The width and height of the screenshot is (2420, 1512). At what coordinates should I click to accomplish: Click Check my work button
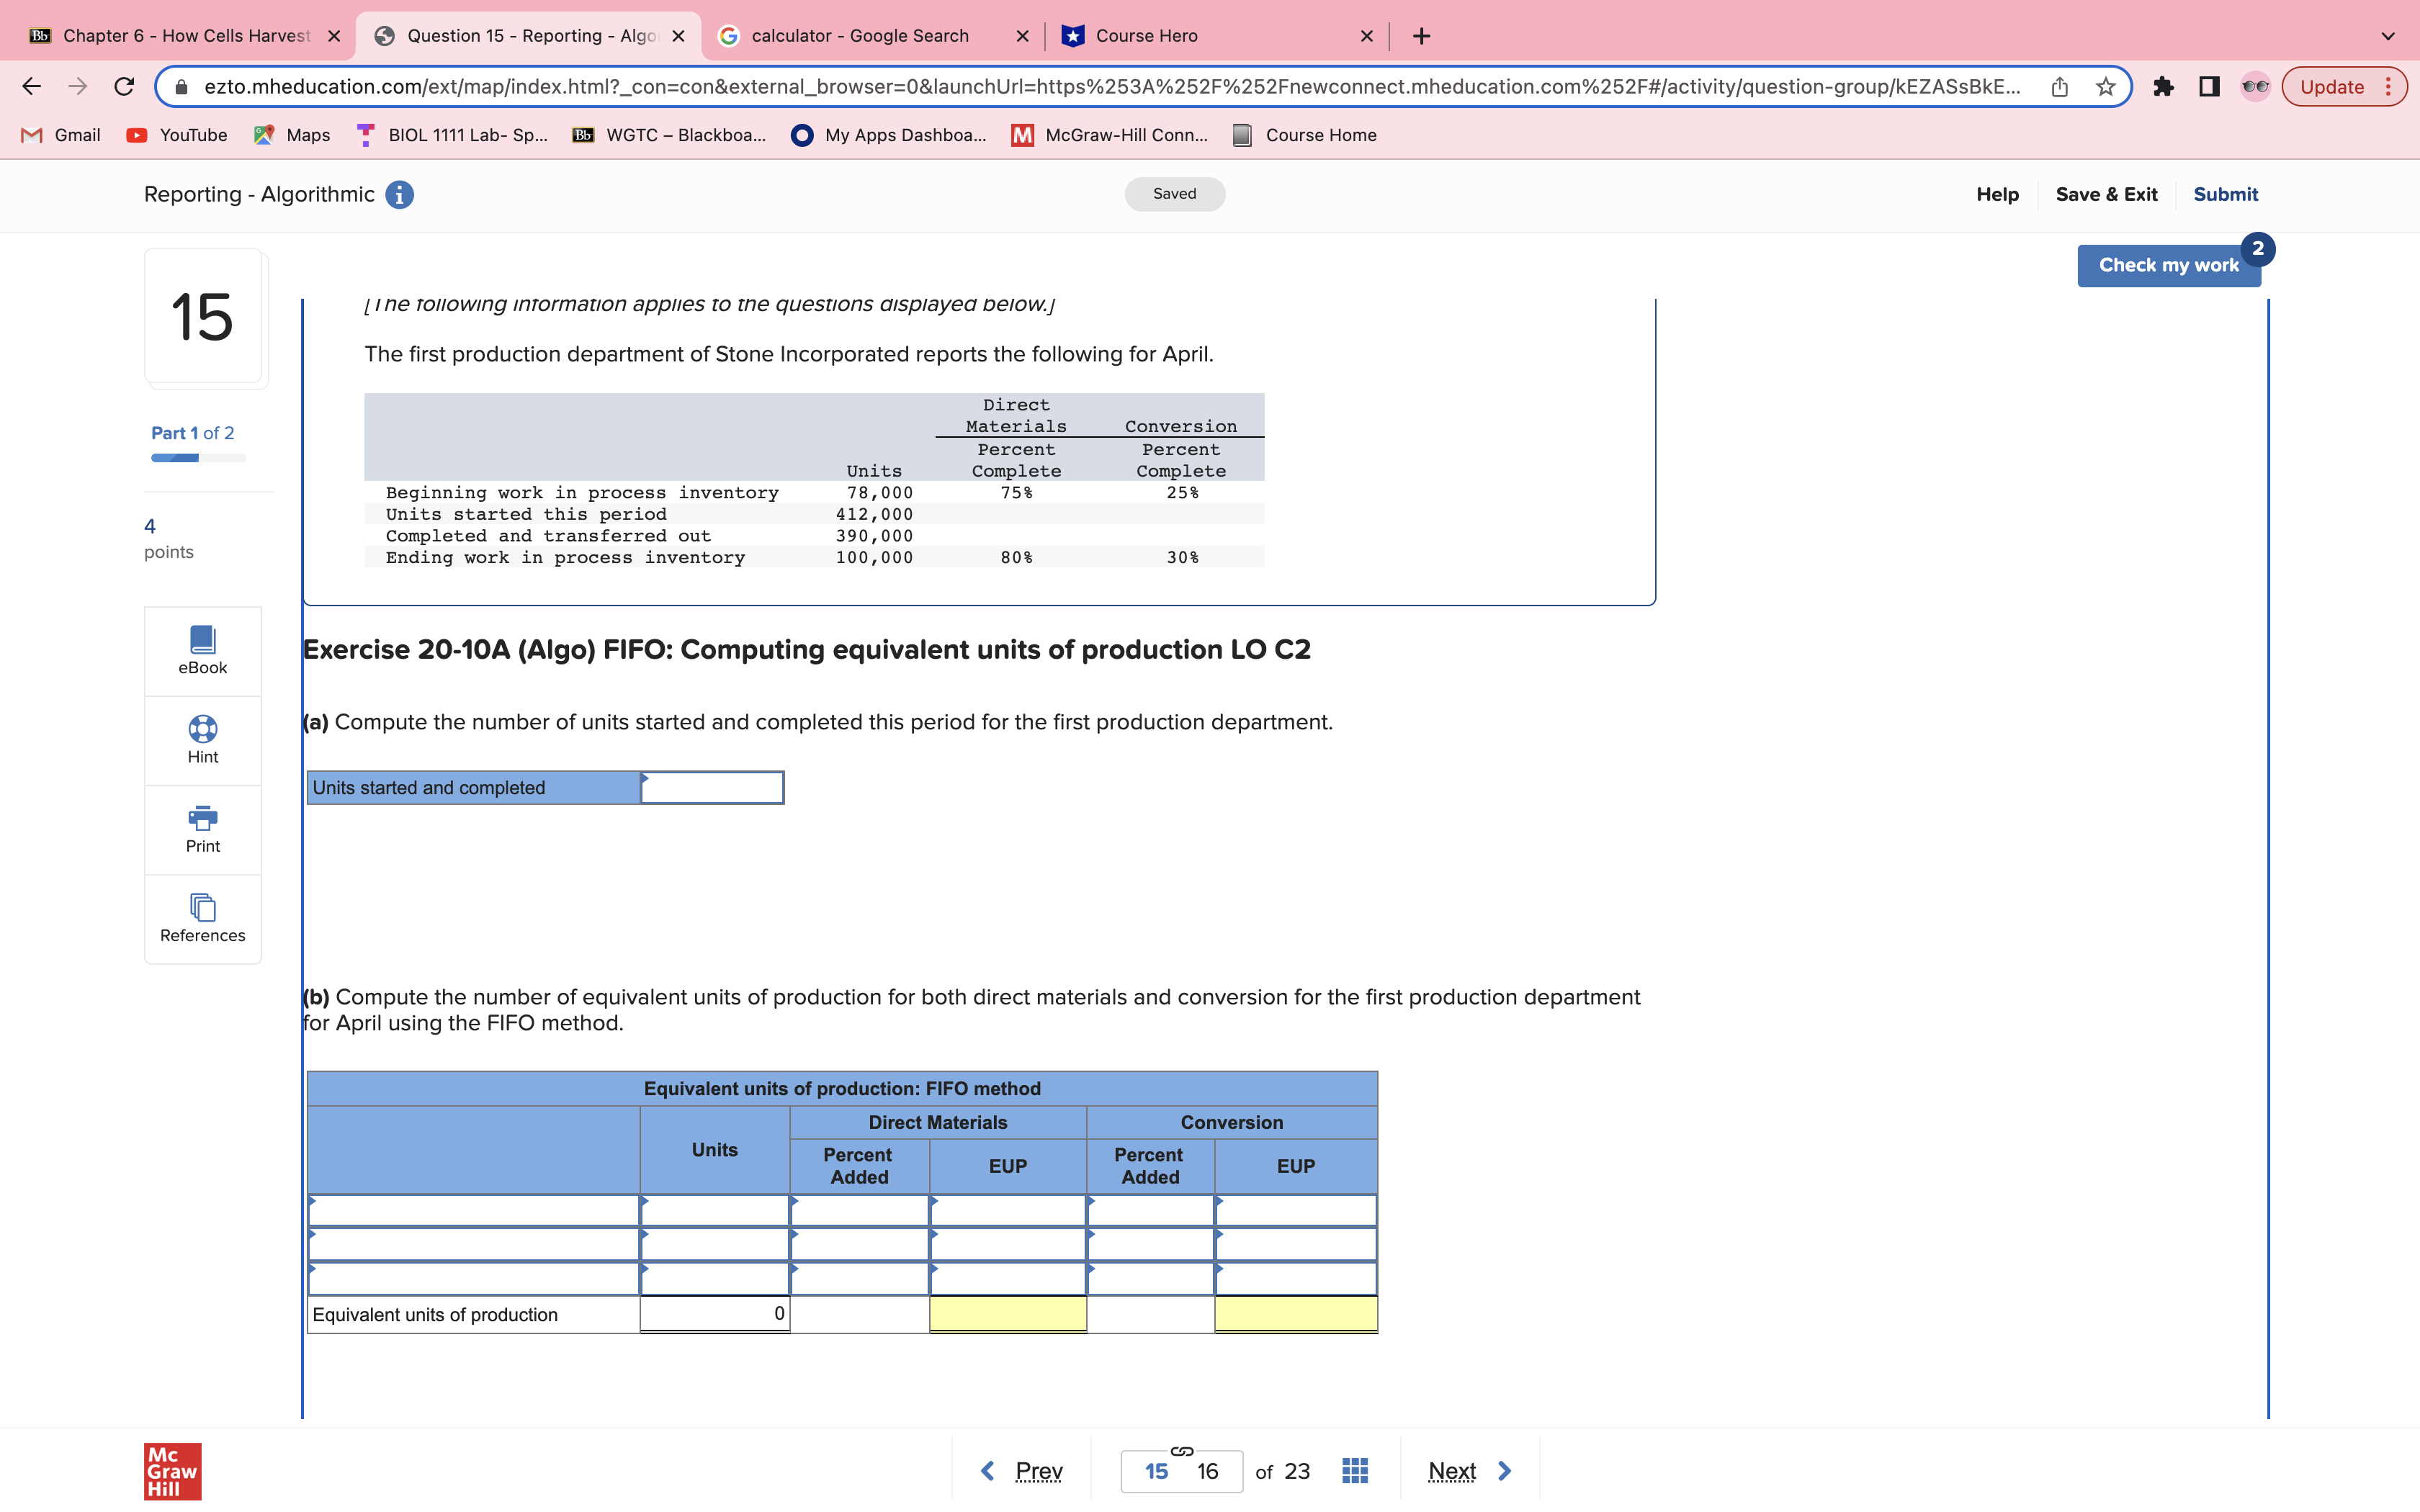pos(2167,265)
